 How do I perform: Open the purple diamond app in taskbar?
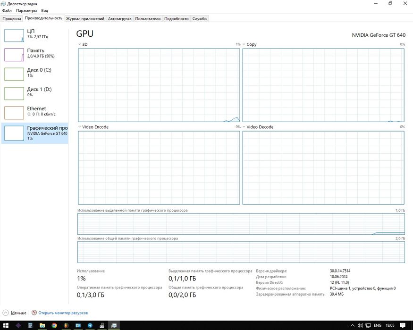(x=18, y=325)
